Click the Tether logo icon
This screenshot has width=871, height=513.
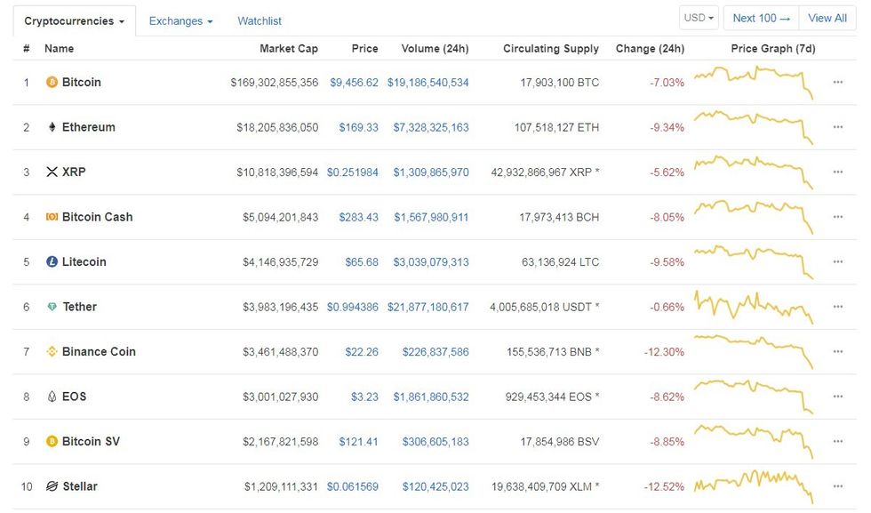point(52,306)
